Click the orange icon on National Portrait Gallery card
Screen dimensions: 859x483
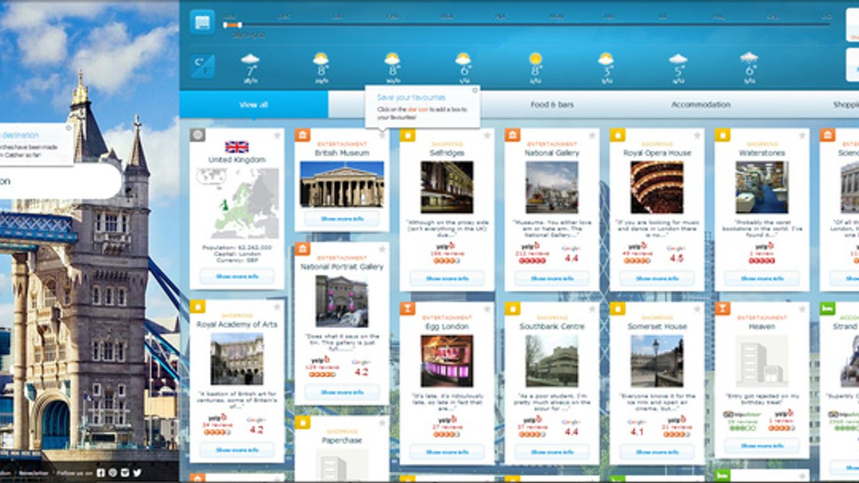[302, 249]
